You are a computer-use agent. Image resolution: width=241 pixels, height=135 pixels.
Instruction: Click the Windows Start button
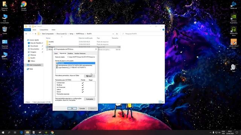click(3, 132)
